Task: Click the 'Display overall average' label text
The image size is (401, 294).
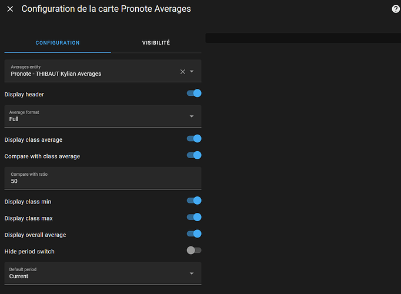Action: [x=35, y=235]
